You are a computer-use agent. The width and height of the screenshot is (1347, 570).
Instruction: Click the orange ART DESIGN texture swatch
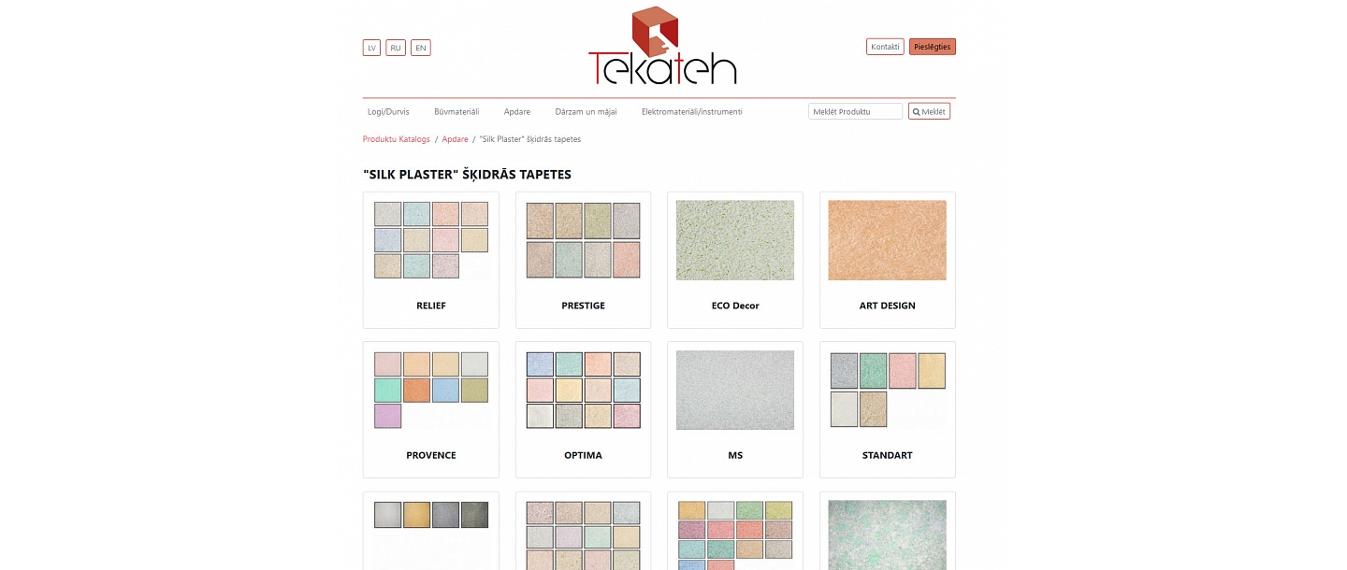(887, 240)
